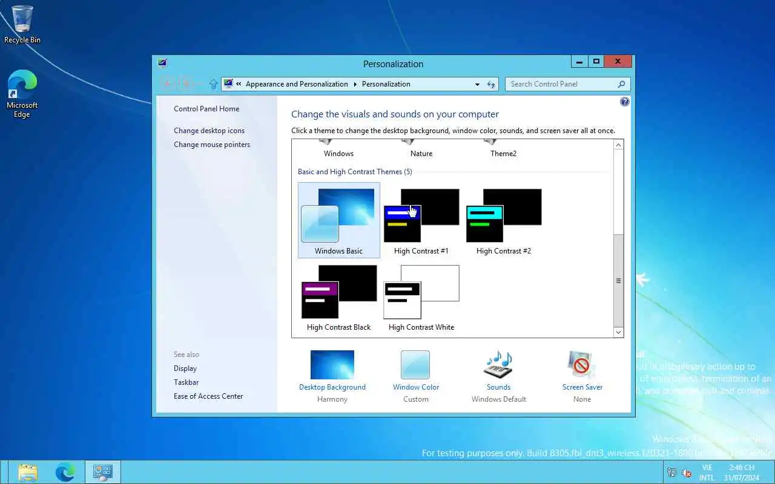
Task: Open Change mouse pointers link
Action: click(212, 145)
